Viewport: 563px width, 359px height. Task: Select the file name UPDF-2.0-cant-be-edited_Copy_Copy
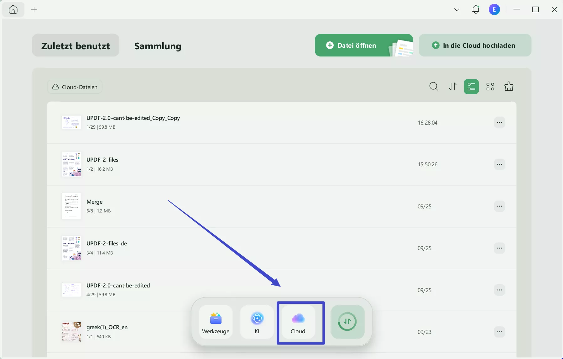(133, 118)
